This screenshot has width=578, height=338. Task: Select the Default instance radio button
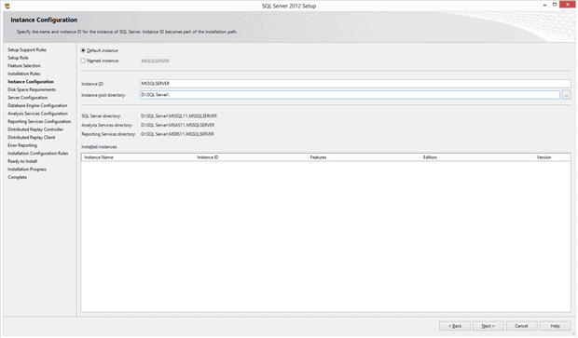tap(83, 50)
